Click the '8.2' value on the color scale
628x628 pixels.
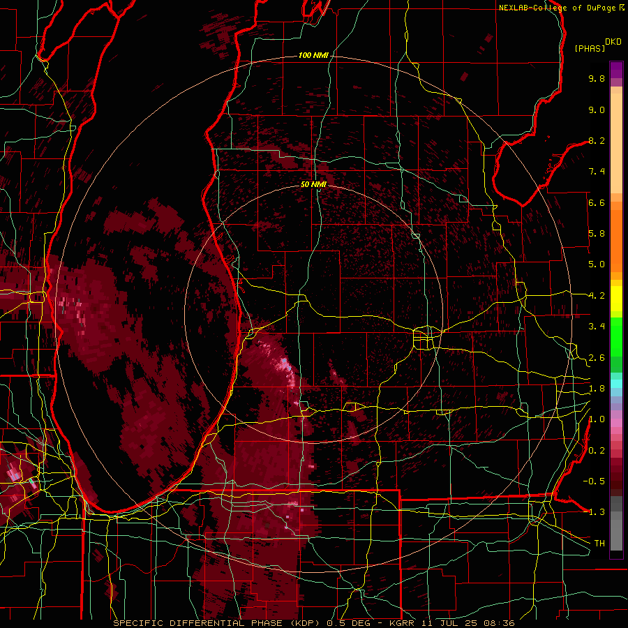(x=597, y=140)
